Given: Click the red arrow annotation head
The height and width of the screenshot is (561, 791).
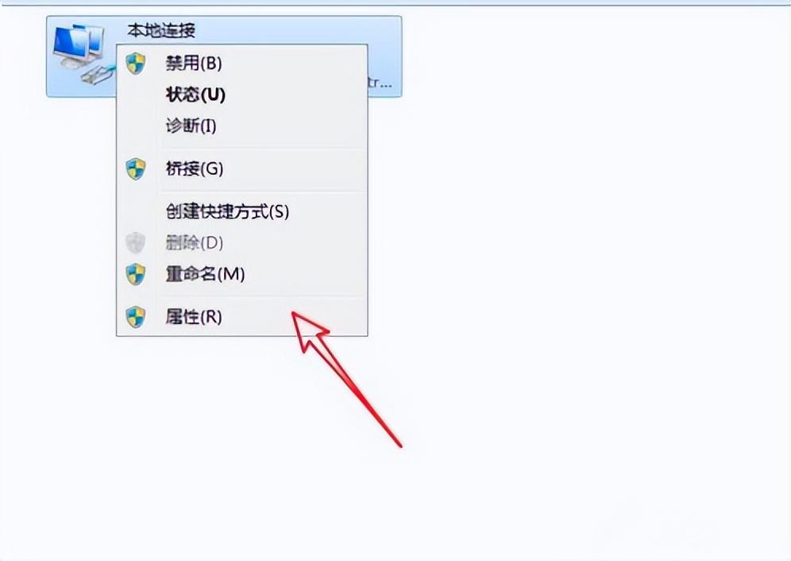Looking at the screenshot, I should 309,330.
